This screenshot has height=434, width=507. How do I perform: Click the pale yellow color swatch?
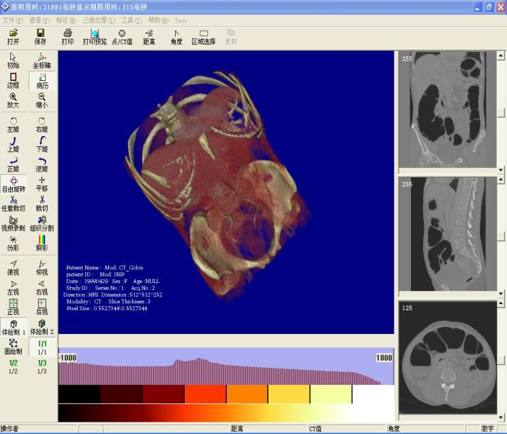click(331, 394)
